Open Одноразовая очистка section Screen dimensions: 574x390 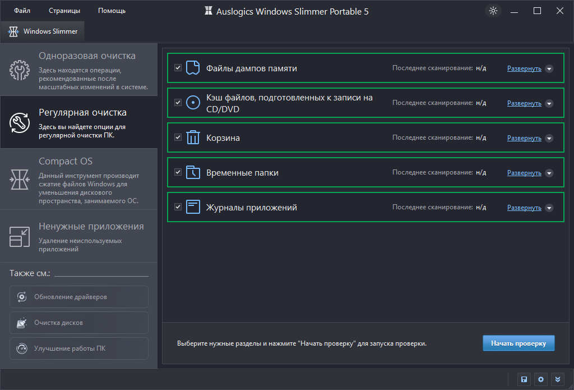[x=78, y=71]
